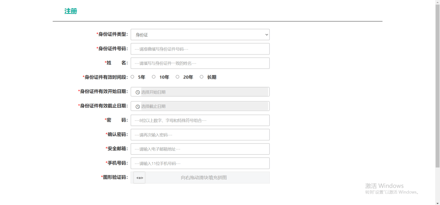The height and width of the screenshot is (205, 440).
Task: Click the page vertical scrollbar
Action: [x=438, y=81]
